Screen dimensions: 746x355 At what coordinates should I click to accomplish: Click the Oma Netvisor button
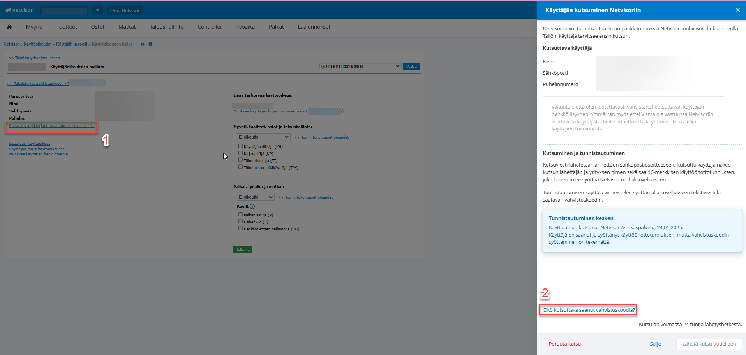pyautogui.click(x=125, y=11)
